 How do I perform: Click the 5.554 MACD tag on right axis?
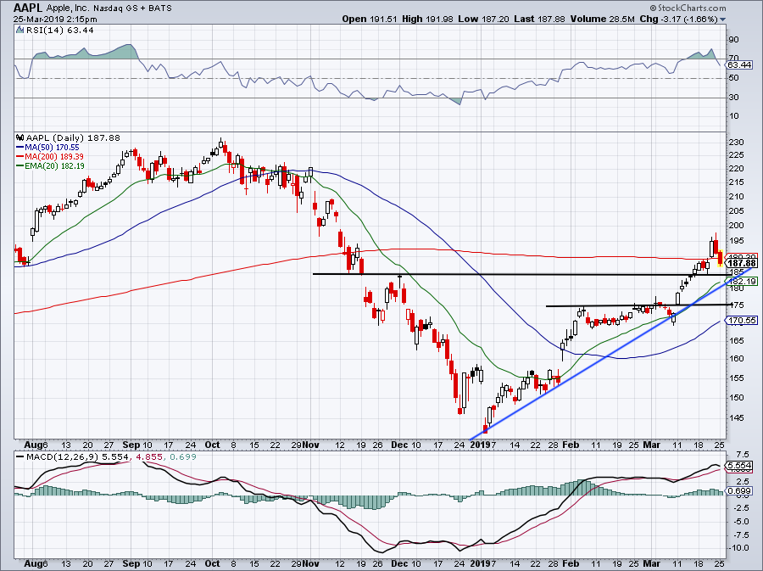pos(739,465)
